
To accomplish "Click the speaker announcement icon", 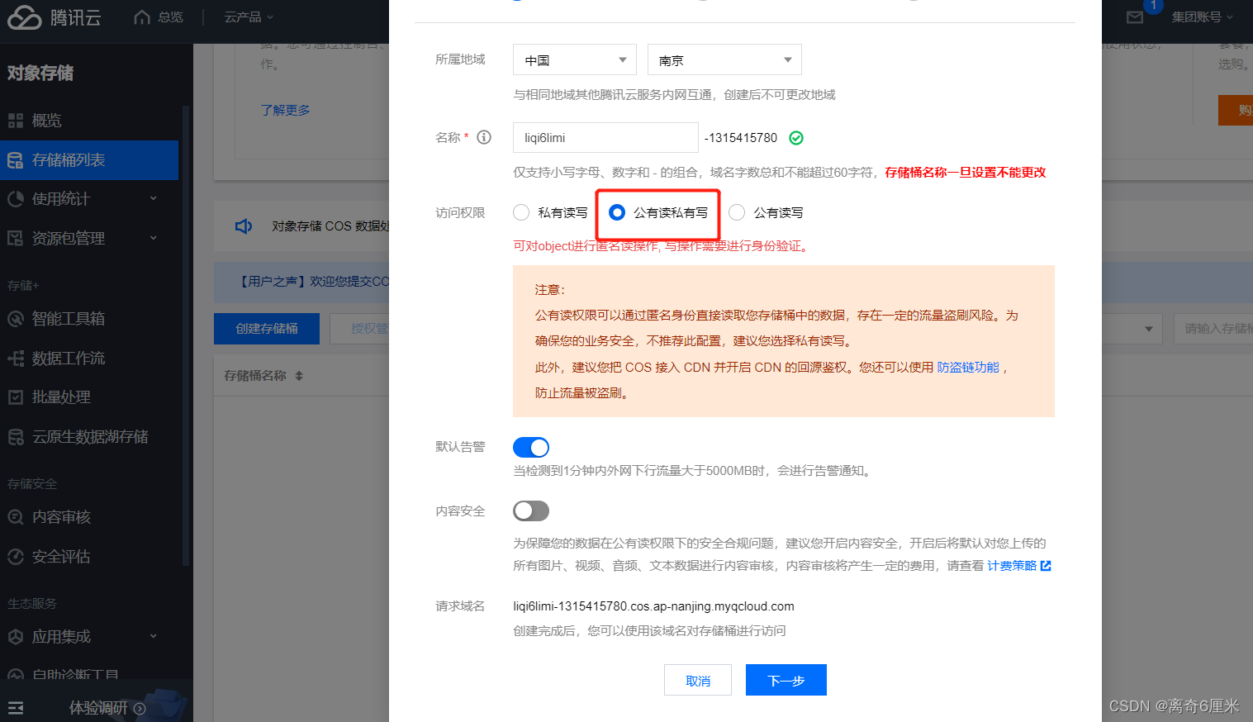I will coord(244,226).
